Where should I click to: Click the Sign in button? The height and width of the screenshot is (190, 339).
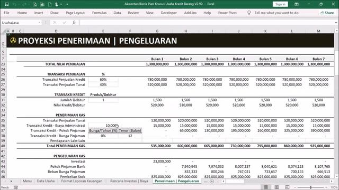click(280, 4)
